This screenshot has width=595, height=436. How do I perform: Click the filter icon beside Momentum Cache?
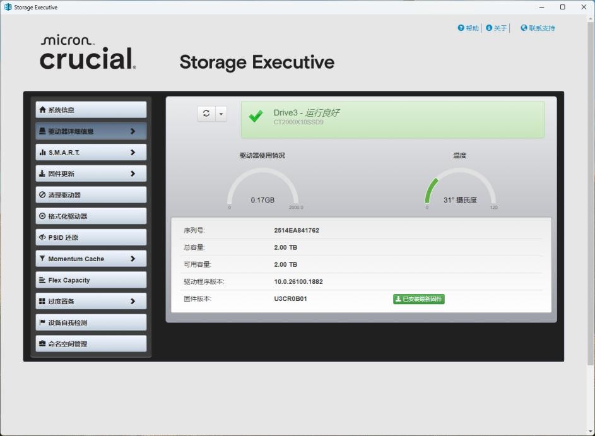click(42, 259)
